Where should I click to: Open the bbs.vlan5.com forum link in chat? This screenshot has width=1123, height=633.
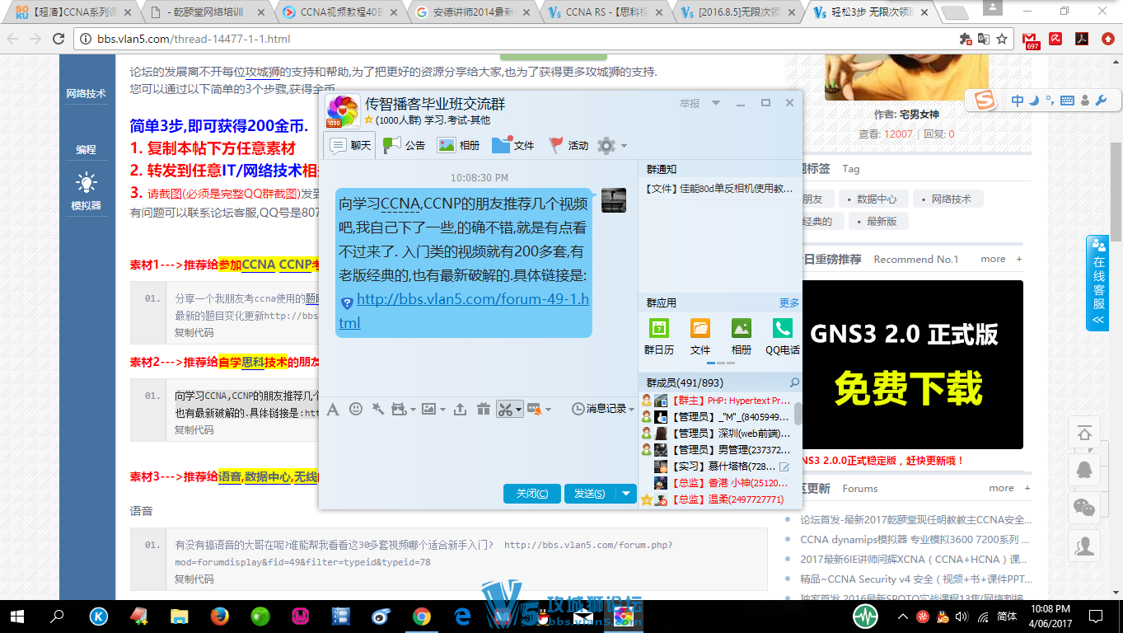[472, 300]
